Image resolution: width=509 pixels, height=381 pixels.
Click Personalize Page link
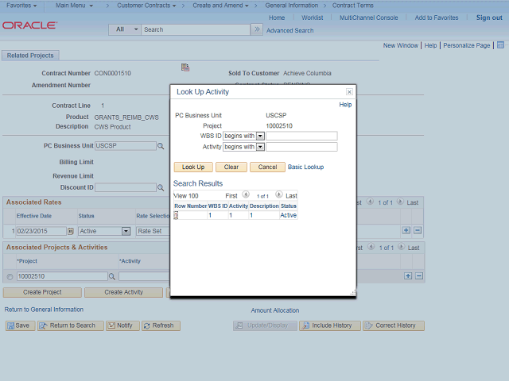coord(467,45)
